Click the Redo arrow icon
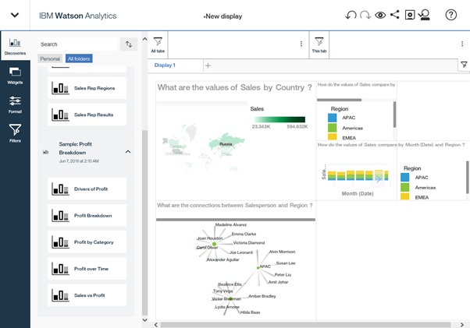This screenshot has height=328, width=470. coord(365,16)
